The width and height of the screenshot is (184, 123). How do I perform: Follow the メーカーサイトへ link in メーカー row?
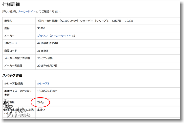61,36
